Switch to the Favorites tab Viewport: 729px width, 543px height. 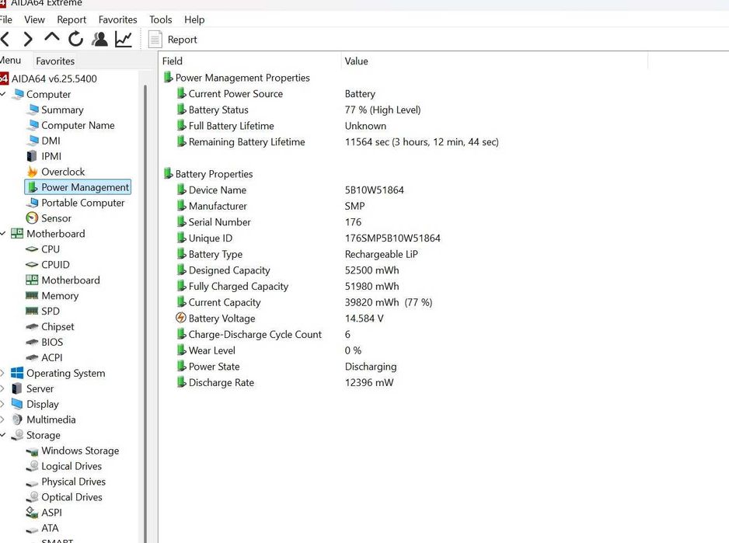tap(55, 61)
